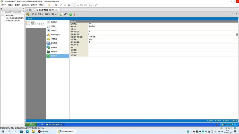The width and height of the screenshot is (239, 134).
Task: Select the 仙剑 project file entry
Action: (x=36, y=23)
